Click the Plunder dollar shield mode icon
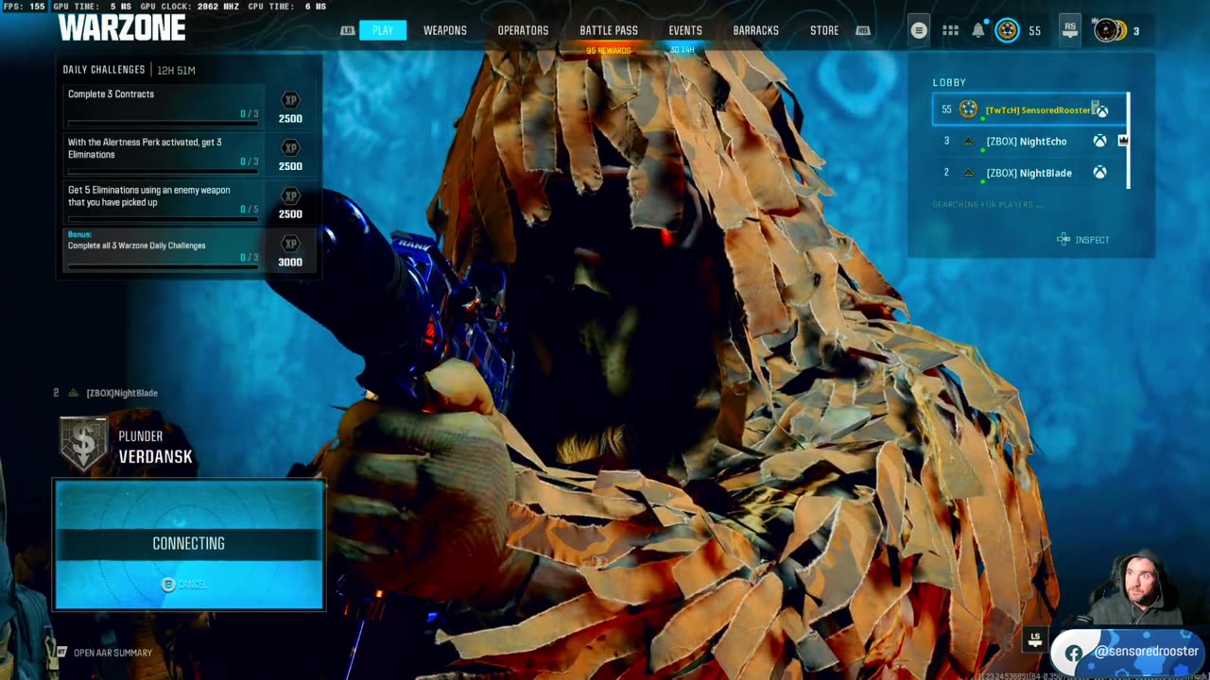Viewport: 1210px width, 680px height. click(x=83, y=444)
